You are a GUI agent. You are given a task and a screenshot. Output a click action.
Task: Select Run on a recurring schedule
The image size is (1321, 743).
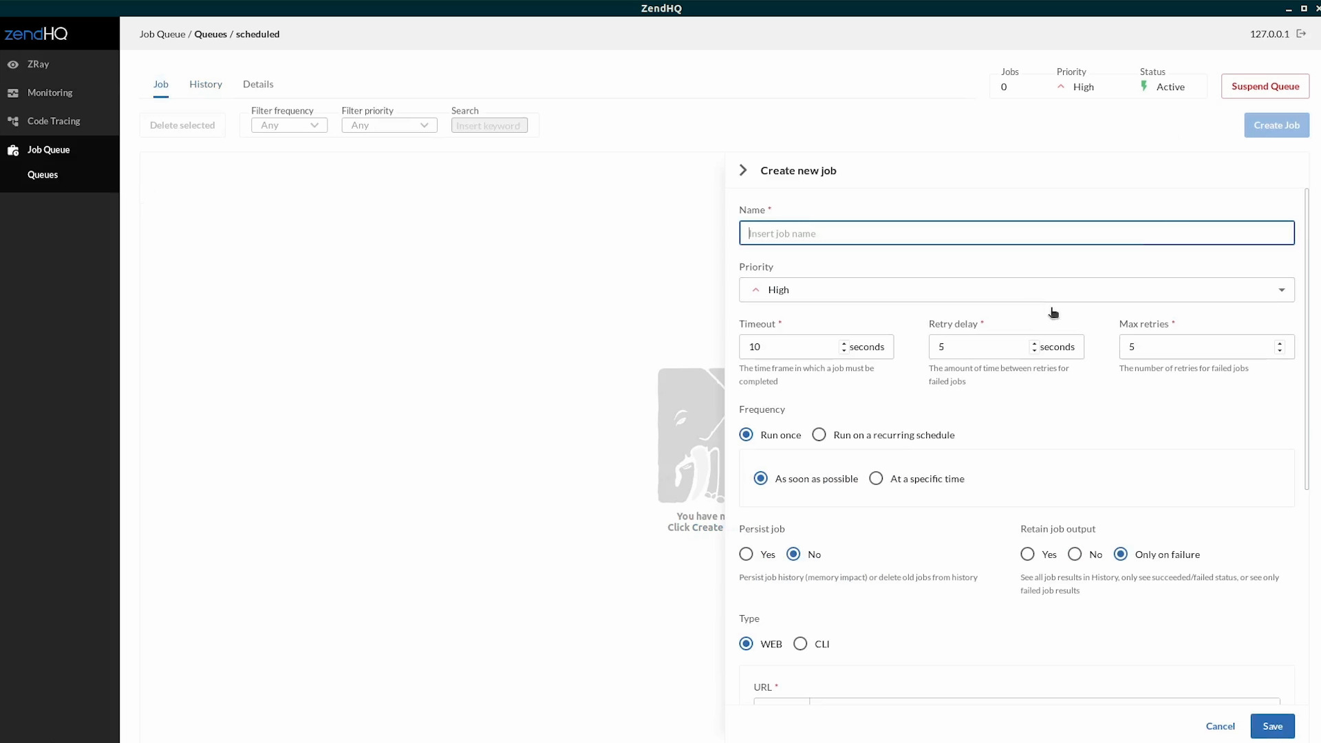819,435
